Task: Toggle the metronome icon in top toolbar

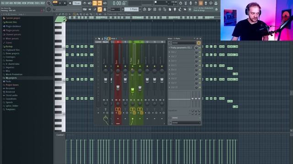Action: 84,3
